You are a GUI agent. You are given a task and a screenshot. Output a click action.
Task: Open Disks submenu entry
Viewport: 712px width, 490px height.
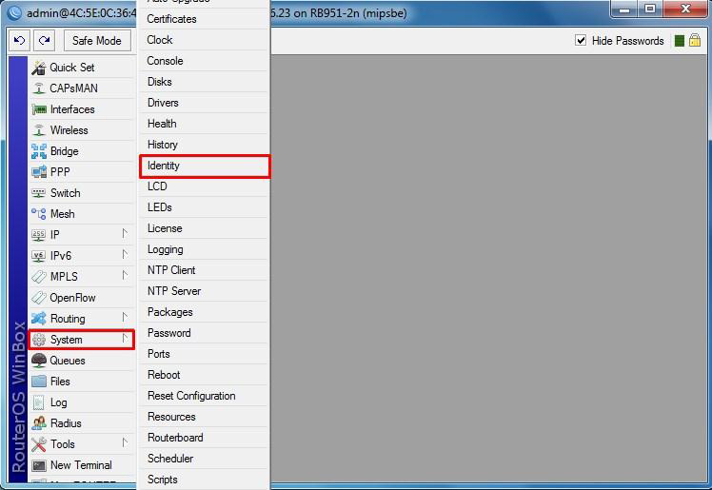(x=203, y=82)
